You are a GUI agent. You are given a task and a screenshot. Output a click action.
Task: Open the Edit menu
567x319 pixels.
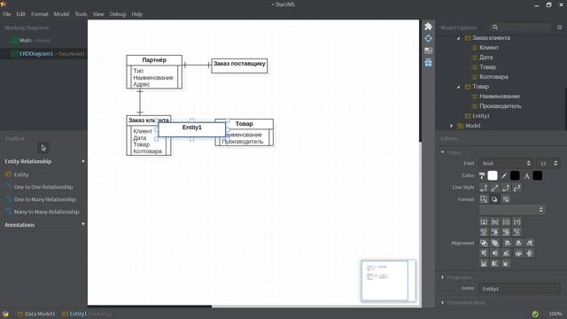pyautogui.click(x=20, y=14)
